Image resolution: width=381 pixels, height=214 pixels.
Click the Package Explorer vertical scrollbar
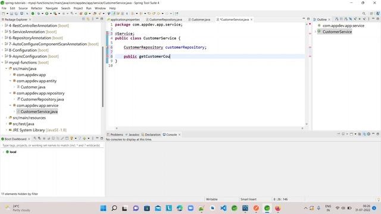(103, 77)
